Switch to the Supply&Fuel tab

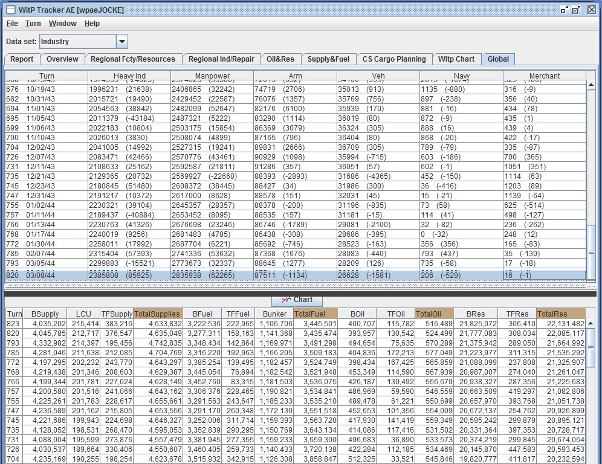point(328,59)
